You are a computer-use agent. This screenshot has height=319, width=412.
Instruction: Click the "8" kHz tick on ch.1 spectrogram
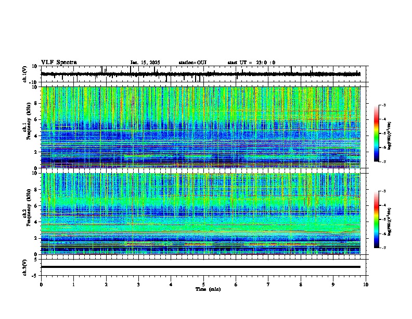coord(36,103)
